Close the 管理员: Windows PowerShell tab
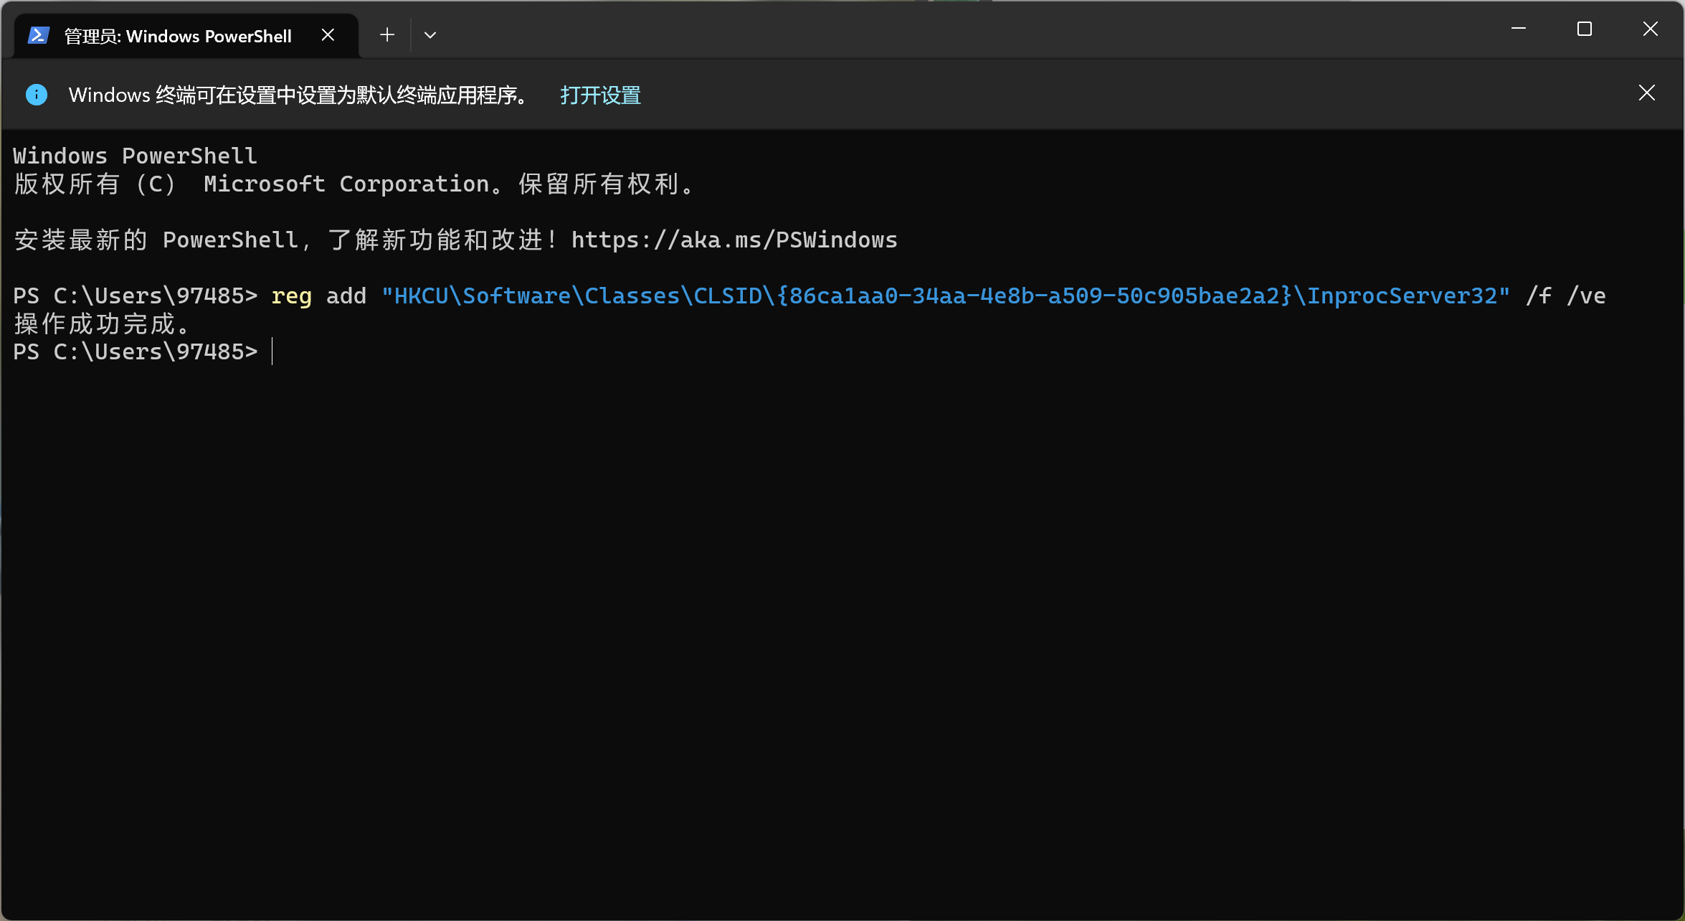The image size is (1685, 921). tap(328, 34)
